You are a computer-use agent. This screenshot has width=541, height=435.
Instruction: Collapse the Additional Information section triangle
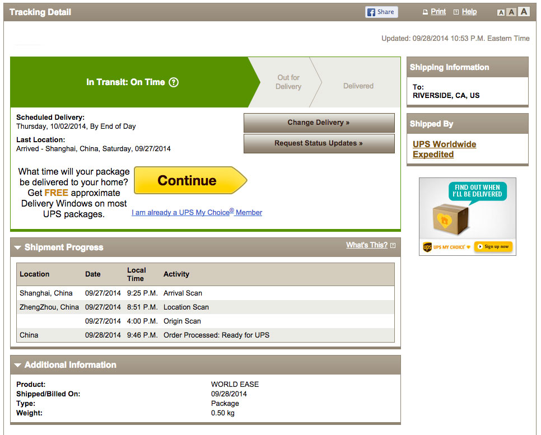17,366
